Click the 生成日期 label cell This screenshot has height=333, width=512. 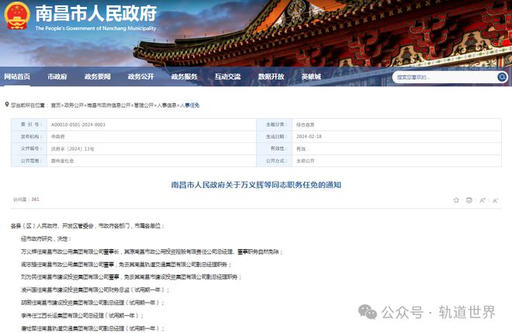point(275,137)
